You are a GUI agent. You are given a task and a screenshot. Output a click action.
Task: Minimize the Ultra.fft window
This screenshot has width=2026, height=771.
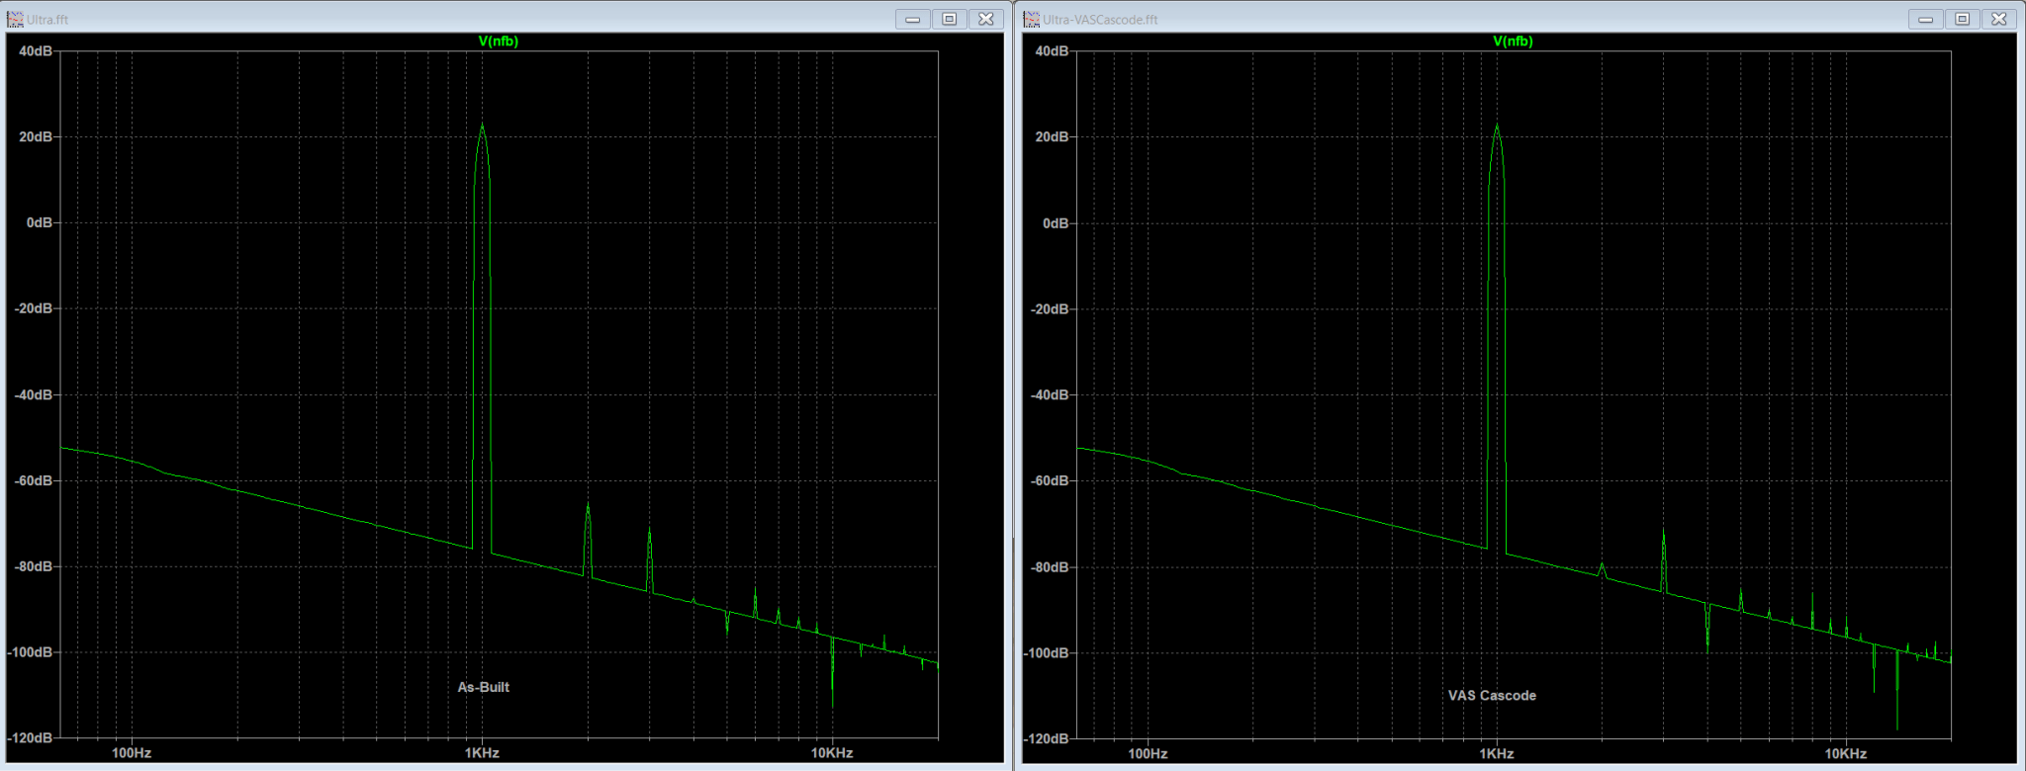pos(912,19)
